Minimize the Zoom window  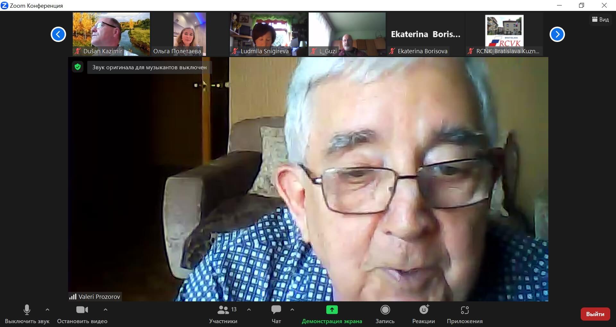click(560, 5)
